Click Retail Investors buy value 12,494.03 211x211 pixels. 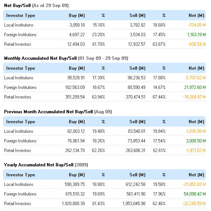pos(76,44)
